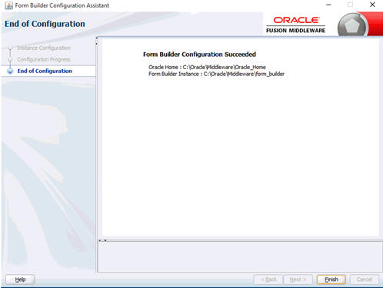Click the Form Builder Configuration Succeeded heading
The image size is (383, 288).
tap(199, 55)
